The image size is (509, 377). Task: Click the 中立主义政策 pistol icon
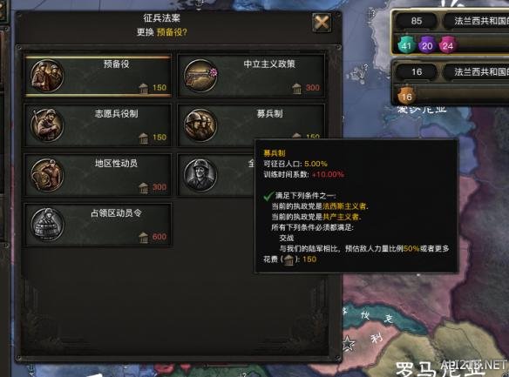coord(200,76)
